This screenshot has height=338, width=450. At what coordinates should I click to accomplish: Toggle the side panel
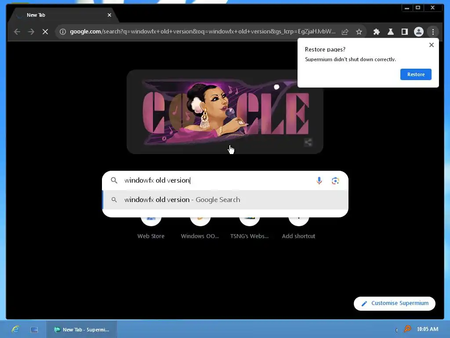pyautogui.click(x=405, y=32)
